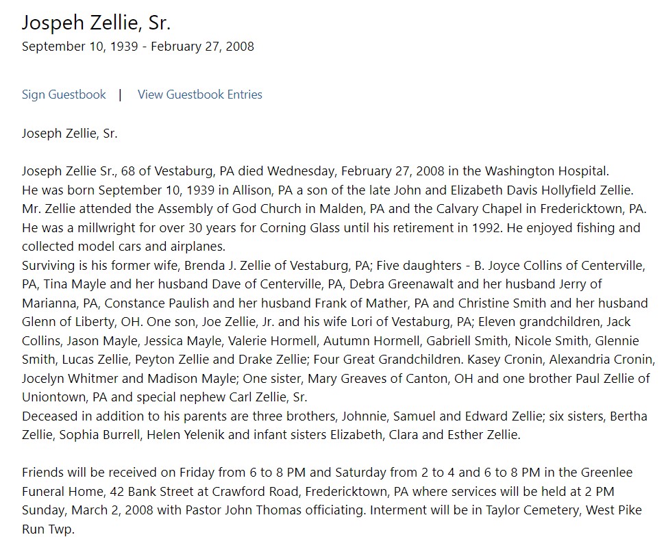Click the words Corning Glass in the paragraph
The image size is (666, 550).
(x=299, y=228)
